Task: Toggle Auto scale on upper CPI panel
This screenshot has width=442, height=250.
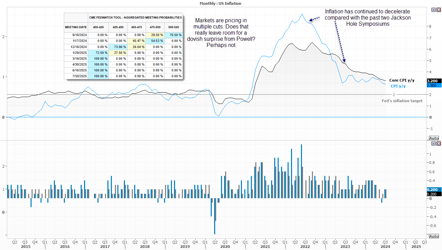Action: pos(434,138)
